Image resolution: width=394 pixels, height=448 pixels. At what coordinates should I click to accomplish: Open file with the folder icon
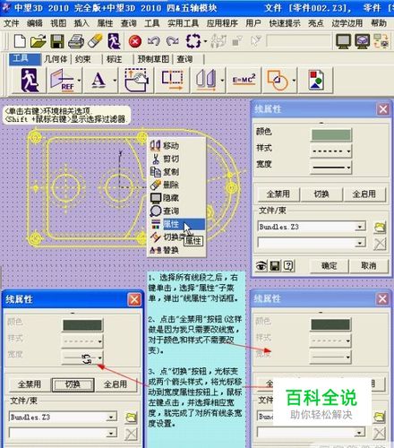(39, 41)
